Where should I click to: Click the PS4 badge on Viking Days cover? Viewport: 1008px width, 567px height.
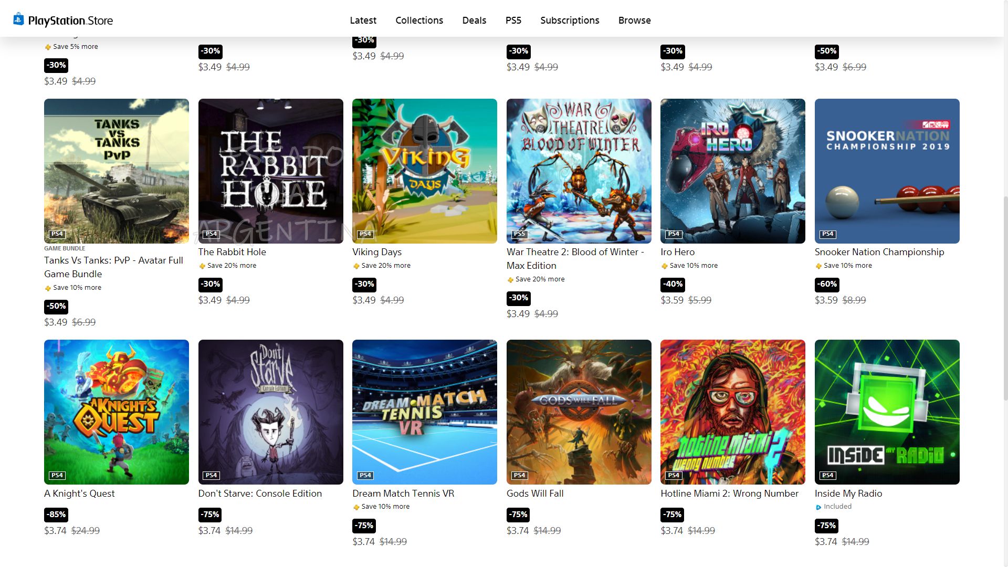(365, 234)
